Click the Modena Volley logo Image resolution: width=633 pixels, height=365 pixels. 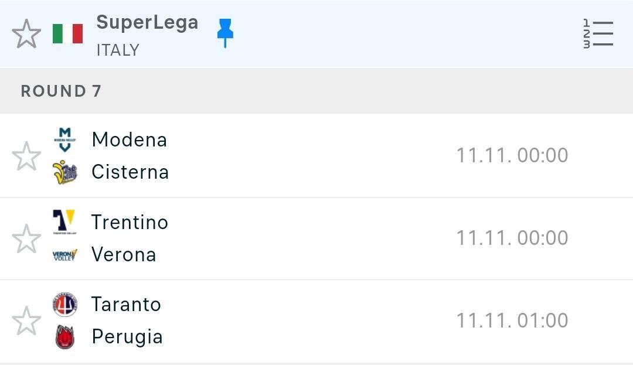point(65,139)
